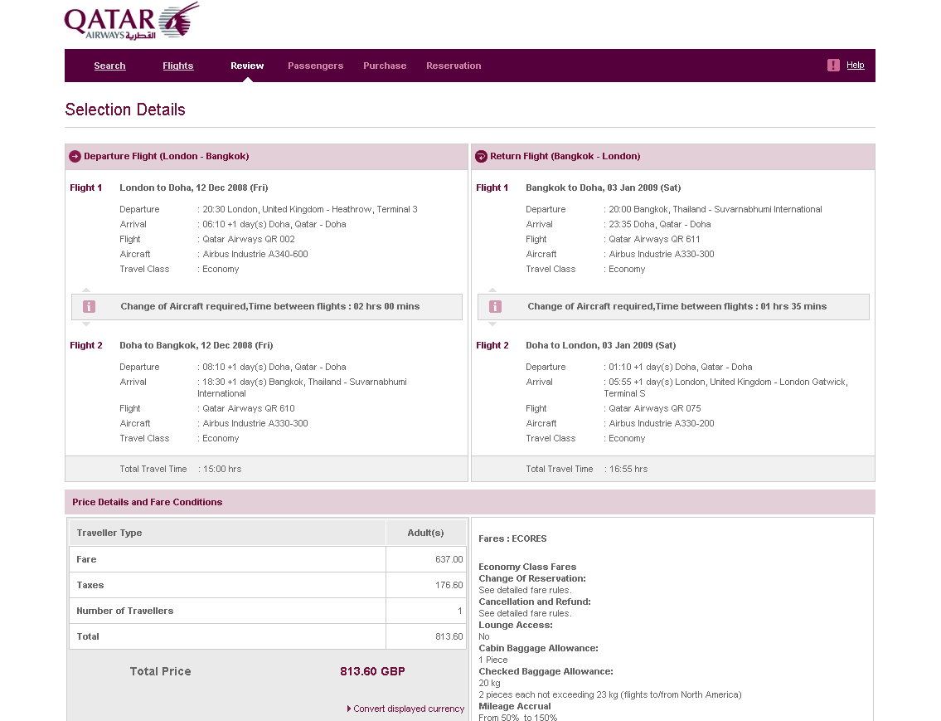Open the Help link
This screenshot has width=941, height=721.
pyautogui.click(x=855, y=66)
